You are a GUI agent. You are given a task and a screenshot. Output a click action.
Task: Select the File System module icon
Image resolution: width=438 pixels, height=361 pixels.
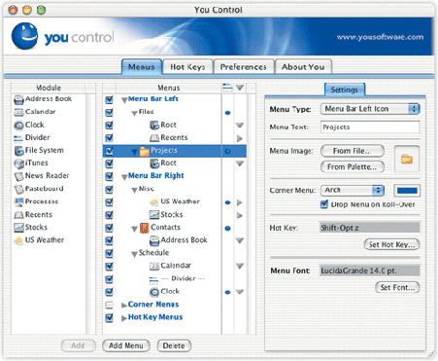point(18,151)
